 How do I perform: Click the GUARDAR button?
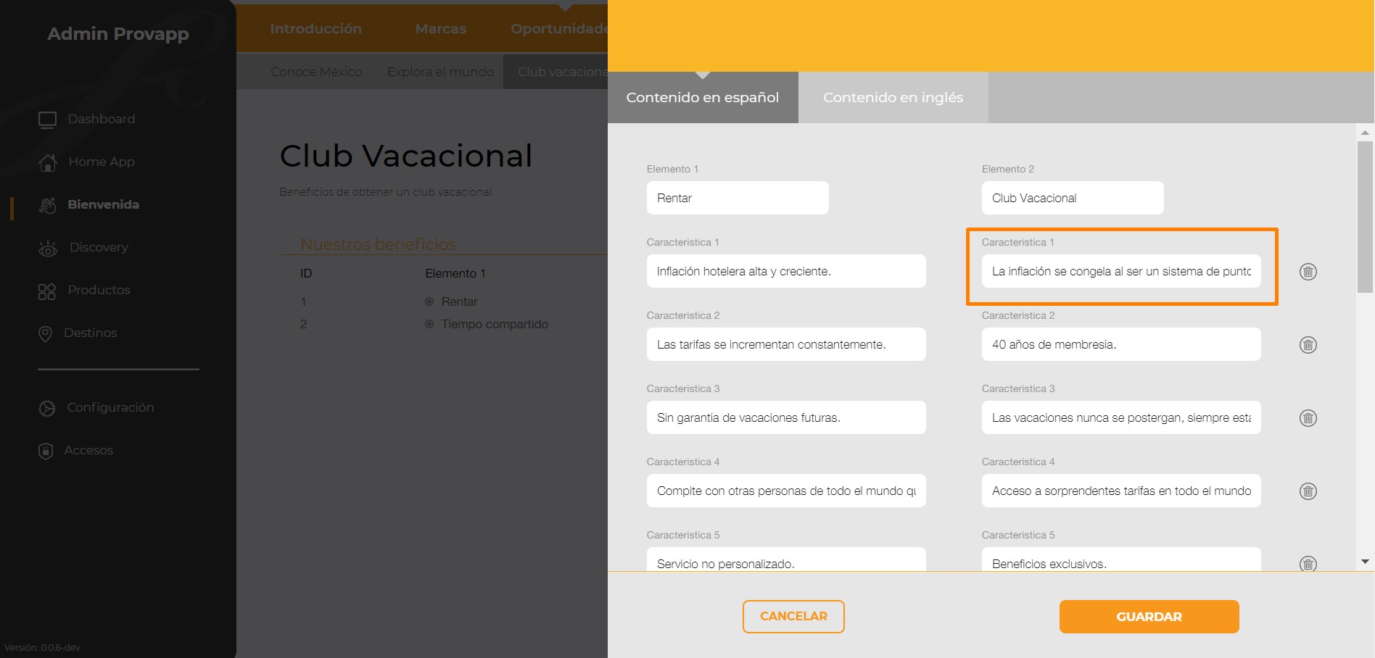tap(1149, 617)
